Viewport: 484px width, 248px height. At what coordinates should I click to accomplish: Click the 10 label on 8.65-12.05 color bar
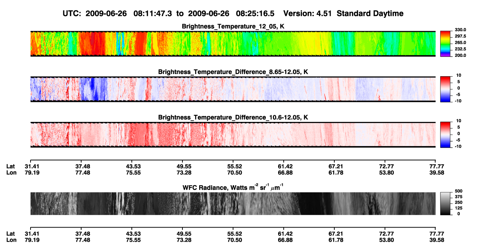[x=458, y=75]
